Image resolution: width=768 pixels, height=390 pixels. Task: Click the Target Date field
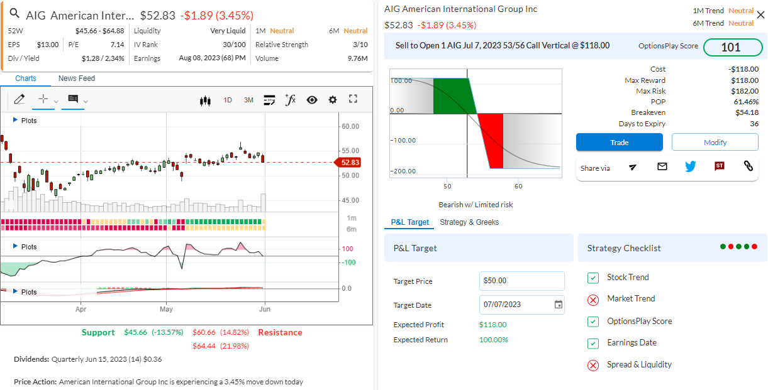point(522,305)
